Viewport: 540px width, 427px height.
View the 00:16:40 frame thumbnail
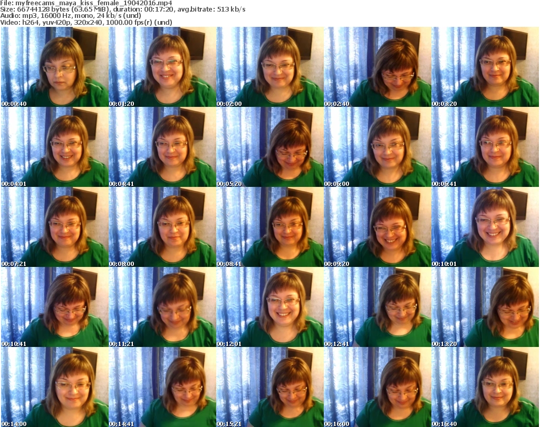click(485, 387)
